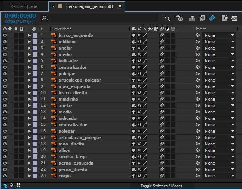The image size is (242, 189).
Task: Expand the sorriso_largo layer twirl arrow
Action: pos(29,157)
